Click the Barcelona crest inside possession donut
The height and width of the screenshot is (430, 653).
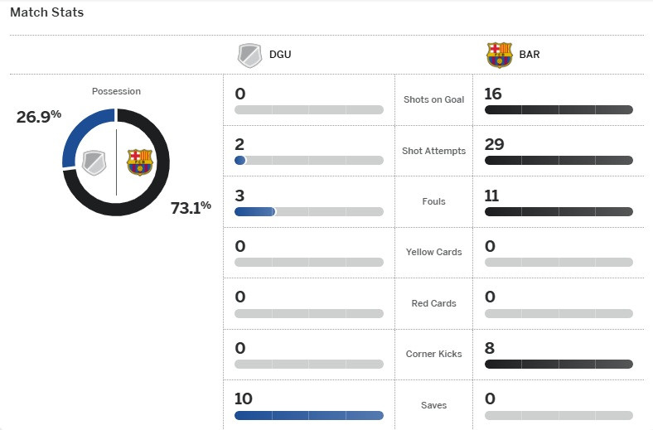[x=139, y=162]
